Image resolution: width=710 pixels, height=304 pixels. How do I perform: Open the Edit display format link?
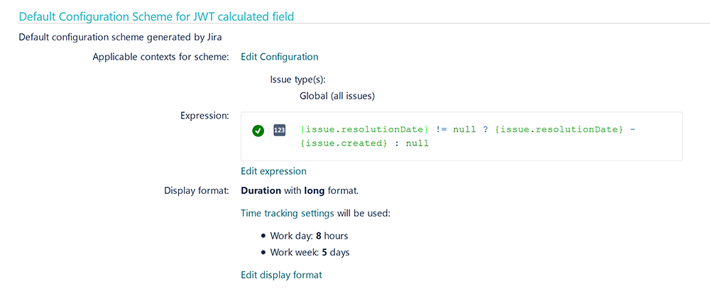coord(281,275)
